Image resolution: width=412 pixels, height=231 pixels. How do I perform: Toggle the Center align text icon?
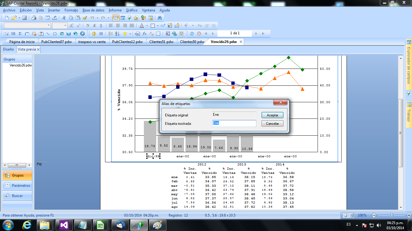click(118, 26)
